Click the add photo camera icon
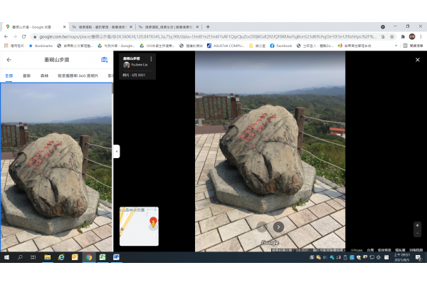This screenshot has height=285, width=427. click(x=105, y=60)
